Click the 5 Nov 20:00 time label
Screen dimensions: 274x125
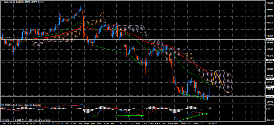tap(186, 123)
